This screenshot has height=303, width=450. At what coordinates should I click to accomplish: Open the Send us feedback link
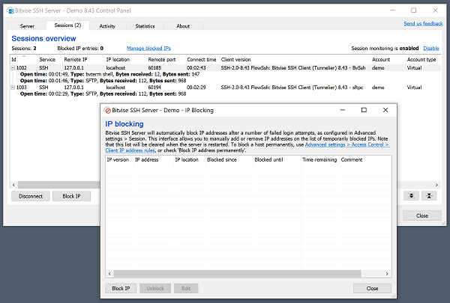point(423,23)
